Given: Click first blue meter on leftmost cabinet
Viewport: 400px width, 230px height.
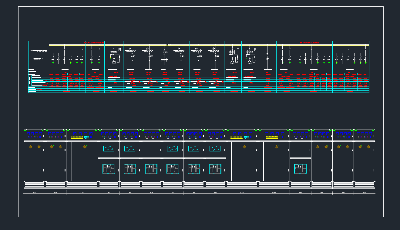Looking at the screenshot, I should click(x=28, y=134).
